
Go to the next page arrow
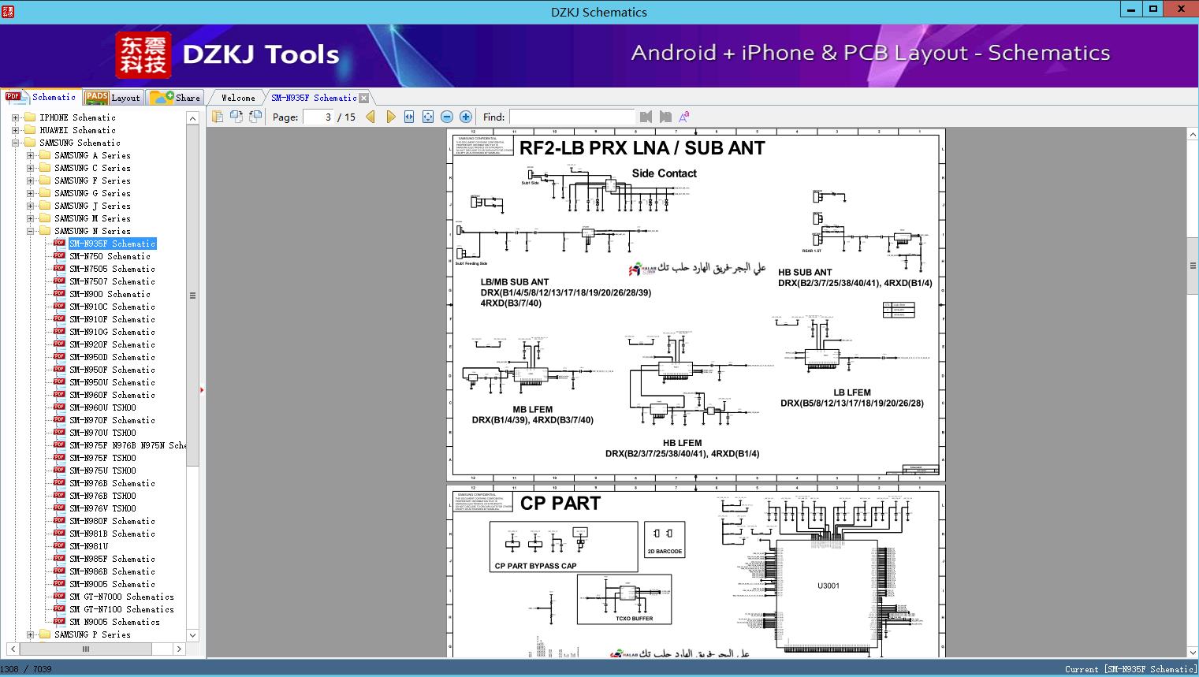(390, 117)
